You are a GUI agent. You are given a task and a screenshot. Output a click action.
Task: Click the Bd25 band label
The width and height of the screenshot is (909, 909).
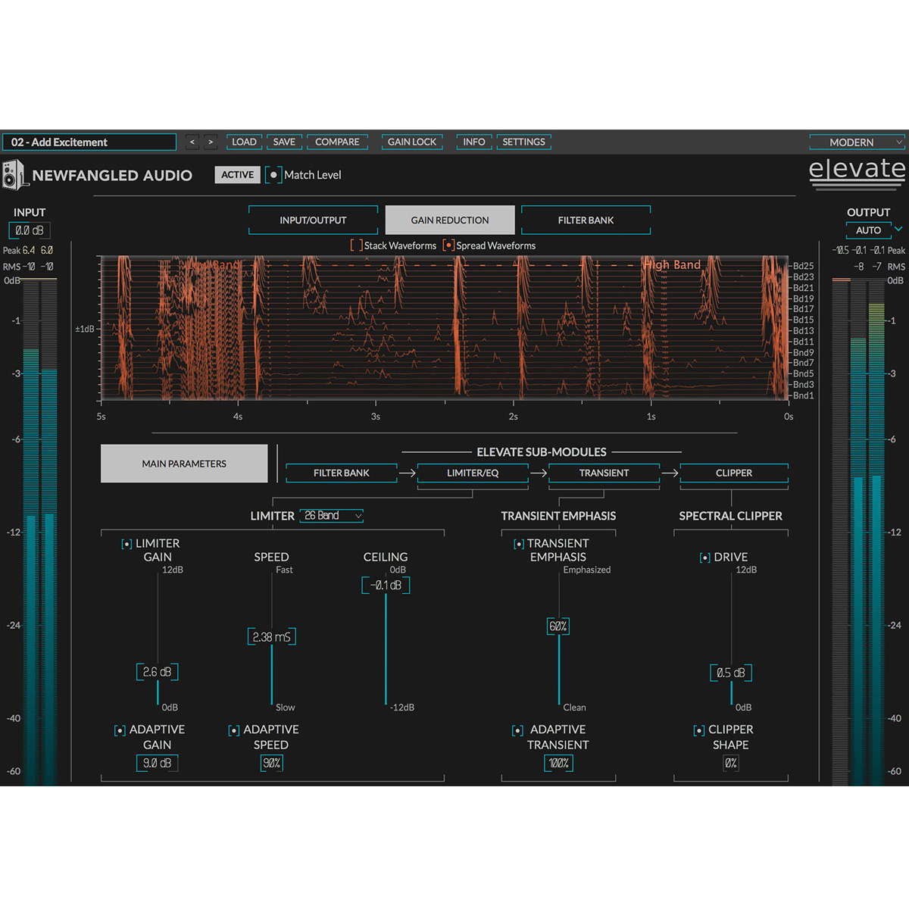click(803, 266)
